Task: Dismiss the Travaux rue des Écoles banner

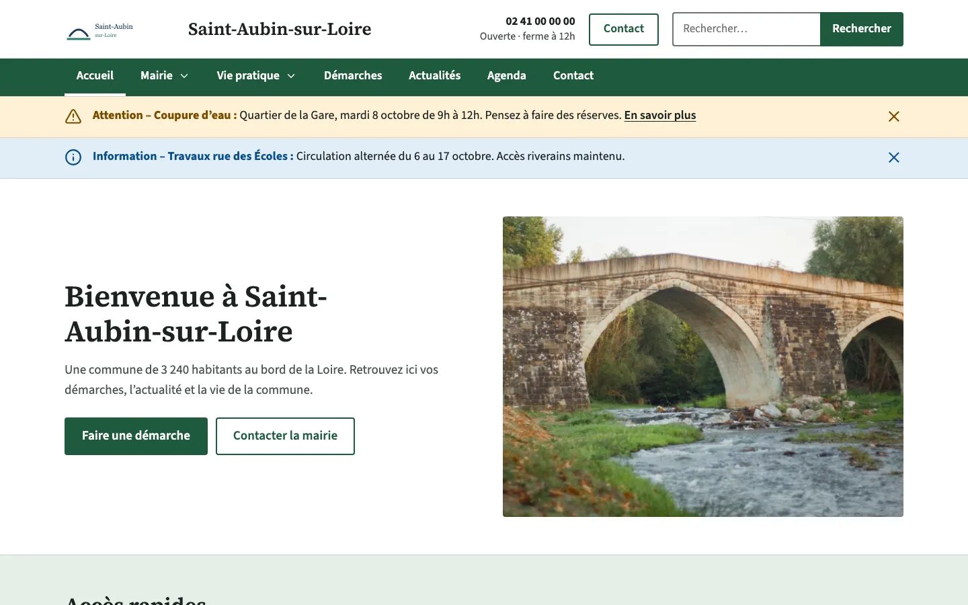Action: pyautogui.click(x=893, y=157)
